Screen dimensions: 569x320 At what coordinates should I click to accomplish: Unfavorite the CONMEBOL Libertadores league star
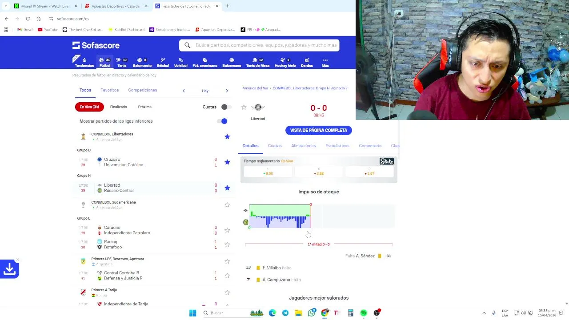click(x=227, y=136)
